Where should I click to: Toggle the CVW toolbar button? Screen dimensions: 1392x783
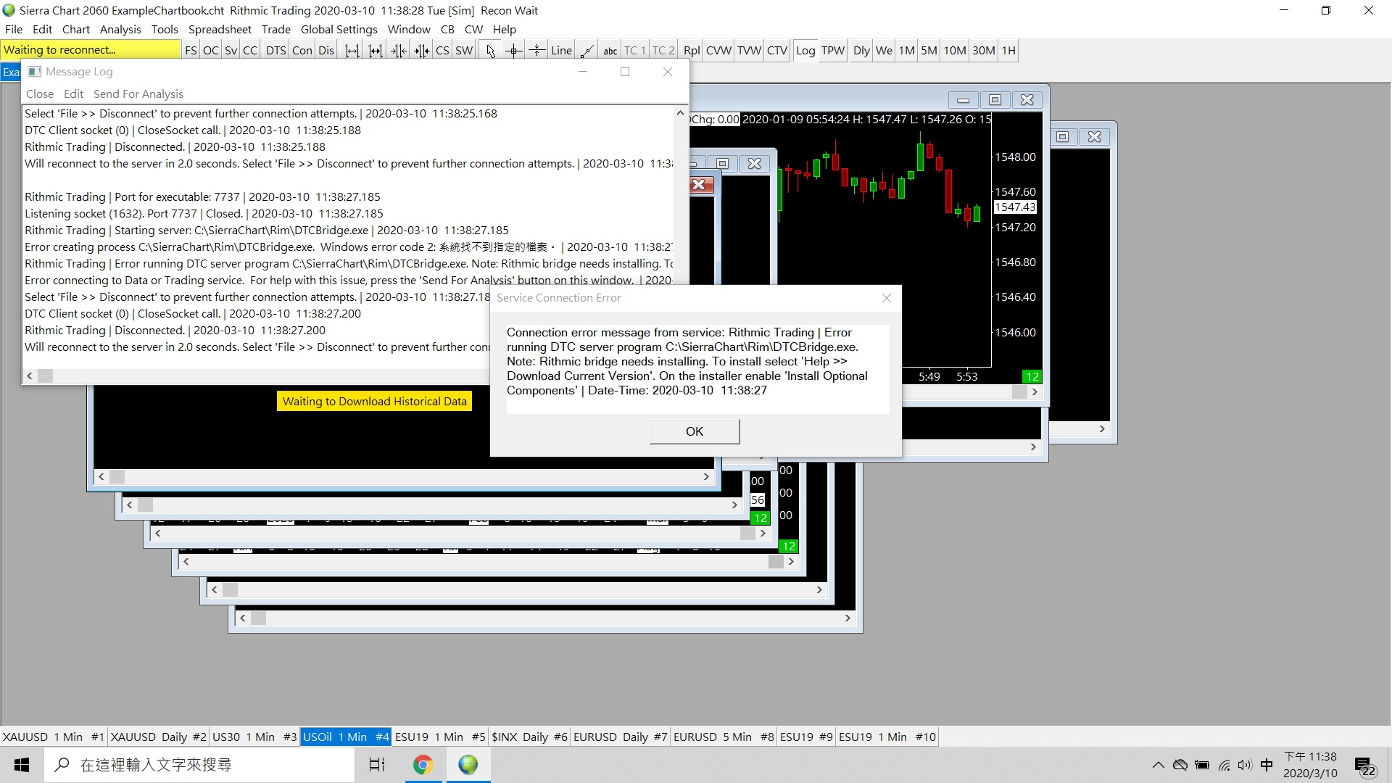click(718, 51)
